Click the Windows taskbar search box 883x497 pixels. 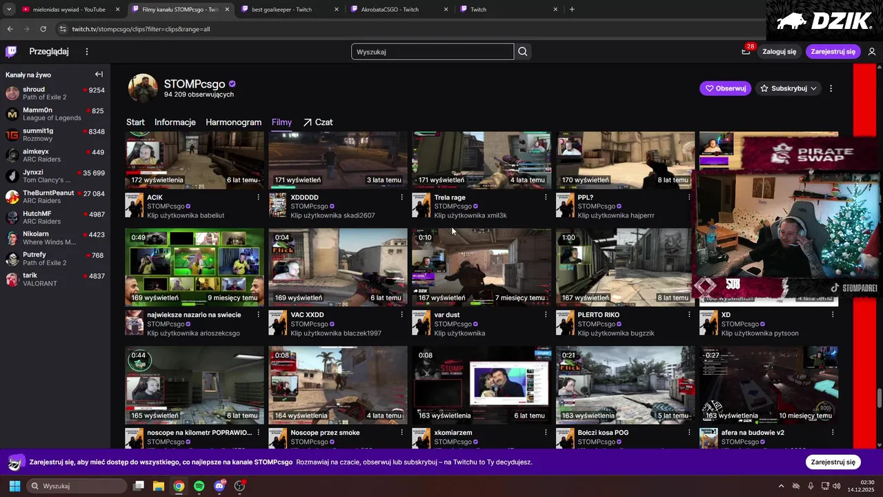point(77,486)
